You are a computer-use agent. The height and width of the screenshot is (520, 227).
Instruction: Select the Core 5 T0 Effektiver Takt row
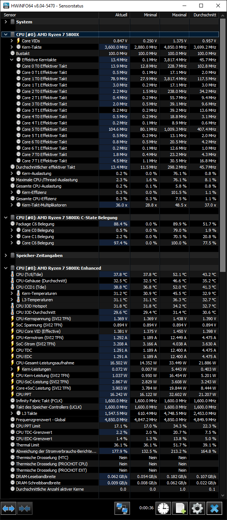tap(110, 129)
